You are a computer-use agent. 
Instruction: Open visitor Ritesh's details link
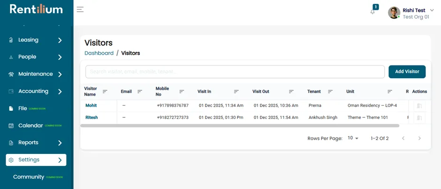coord(91,117)
